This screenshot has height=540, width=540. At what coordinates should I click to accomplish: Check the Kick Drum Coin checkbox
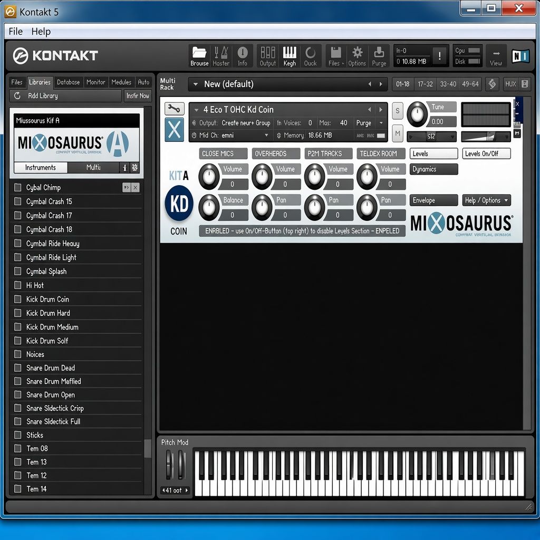[x=17, y=299]
